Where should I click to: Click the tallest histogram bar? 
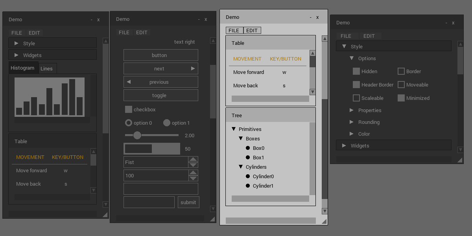pos(72,97)
